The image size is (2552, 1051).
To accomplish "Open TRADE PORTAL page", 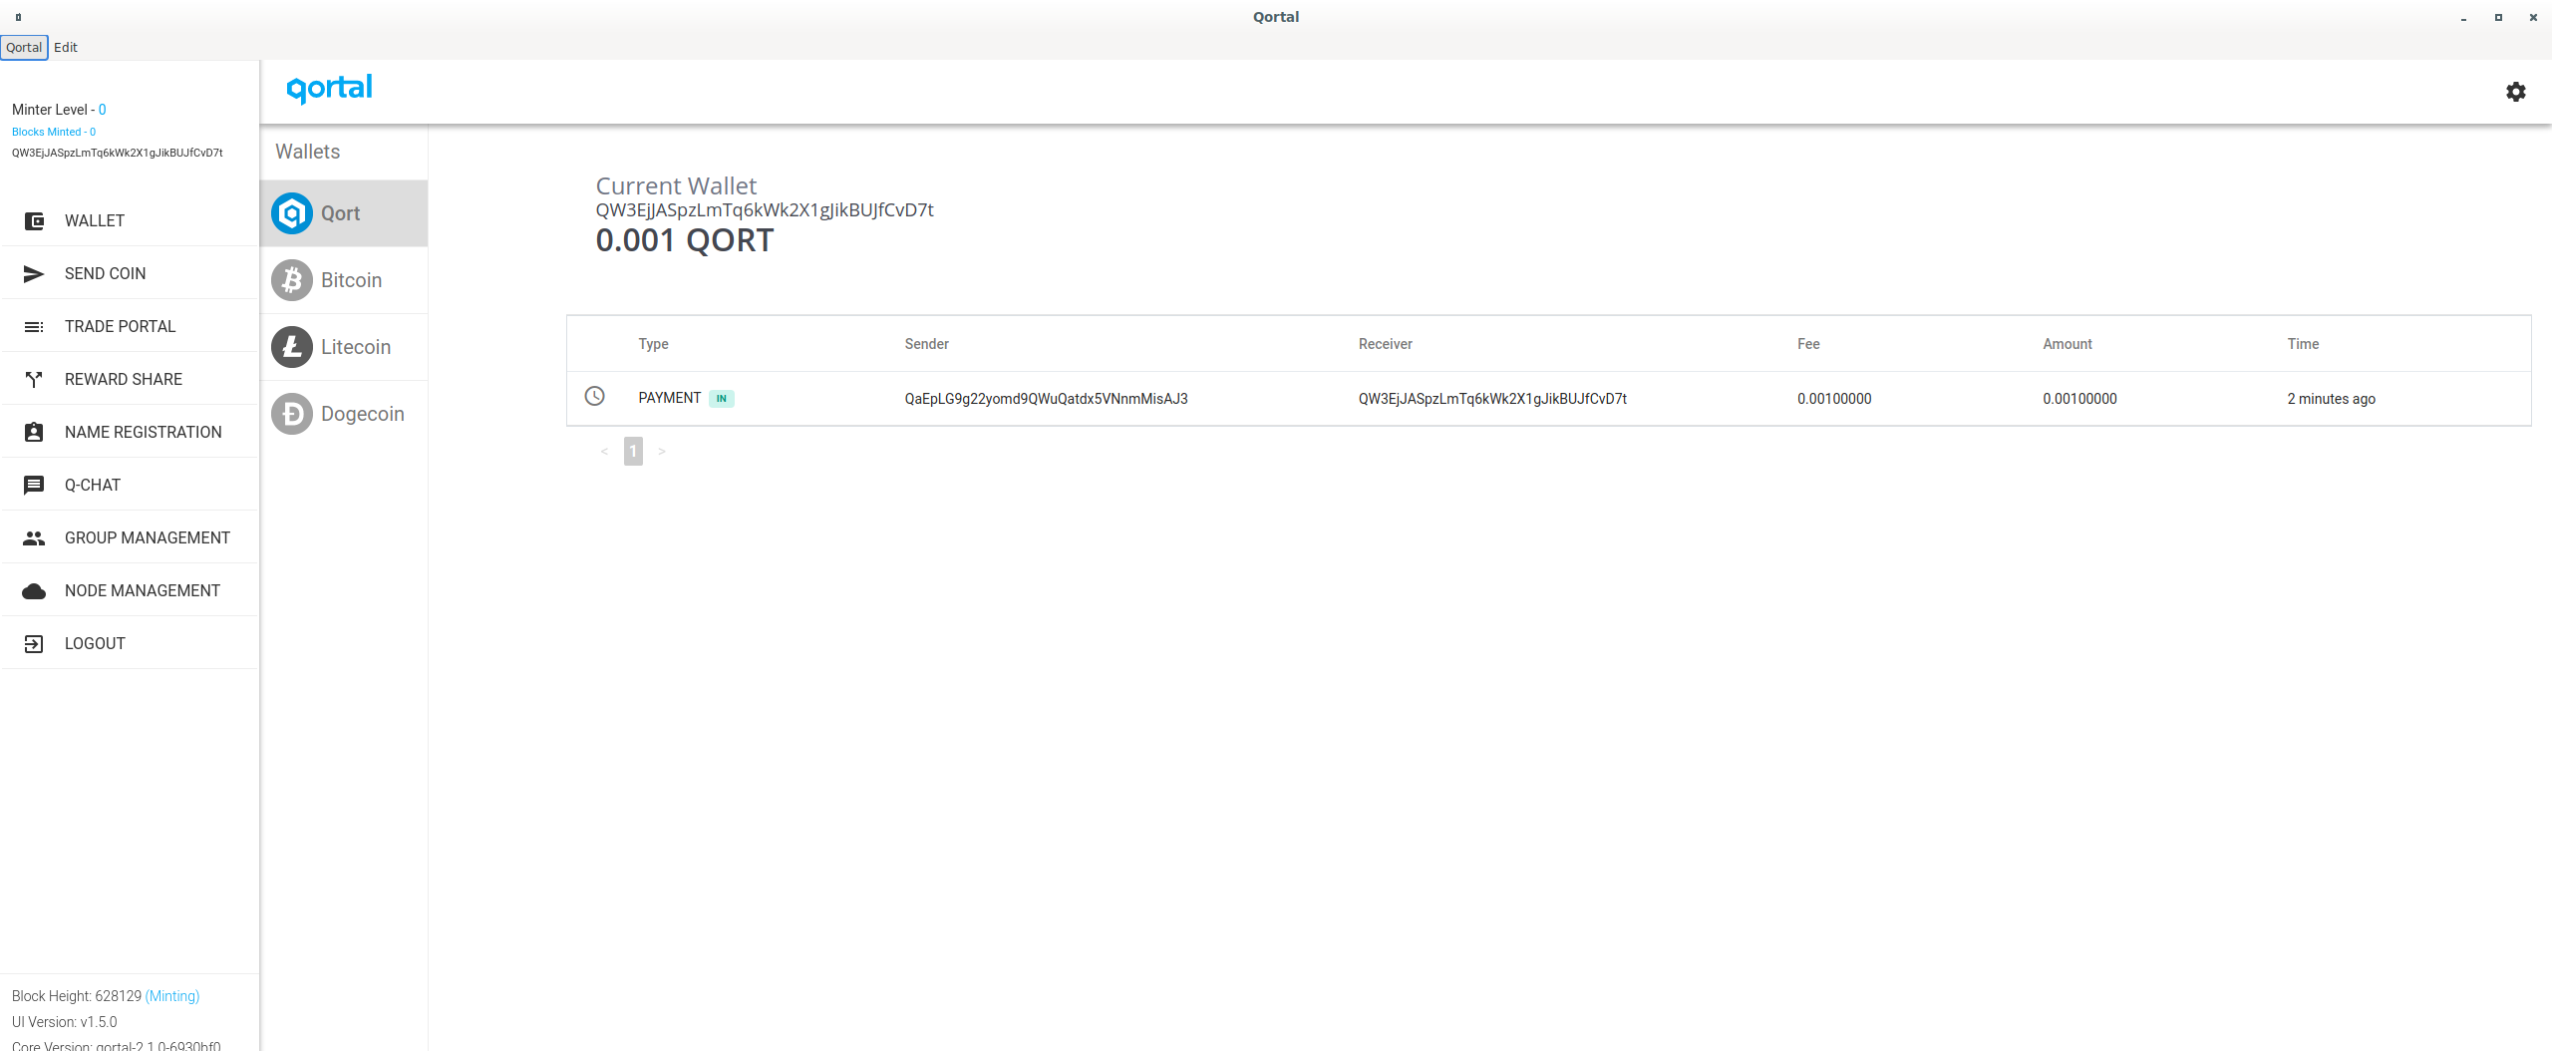I will point(130,327).
